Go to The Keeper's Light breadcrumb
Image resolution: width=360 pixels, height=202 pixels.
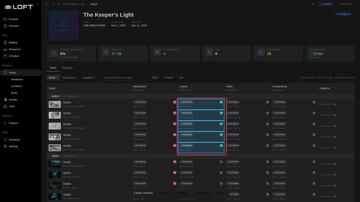coord(74,4)
